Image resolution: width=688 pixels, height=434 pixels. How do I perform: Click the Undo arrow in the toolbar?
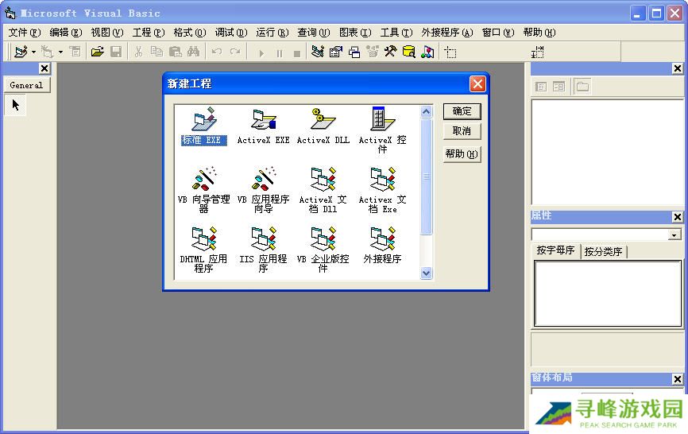pos(216,52)
